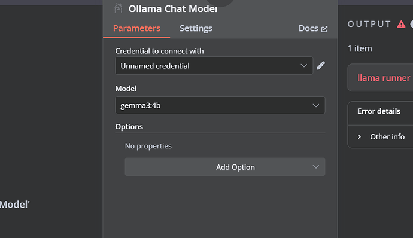Viewport: 413px width, 238px height.
Task: Switch to the Settings tab
Action: click(x=196, y=28)
